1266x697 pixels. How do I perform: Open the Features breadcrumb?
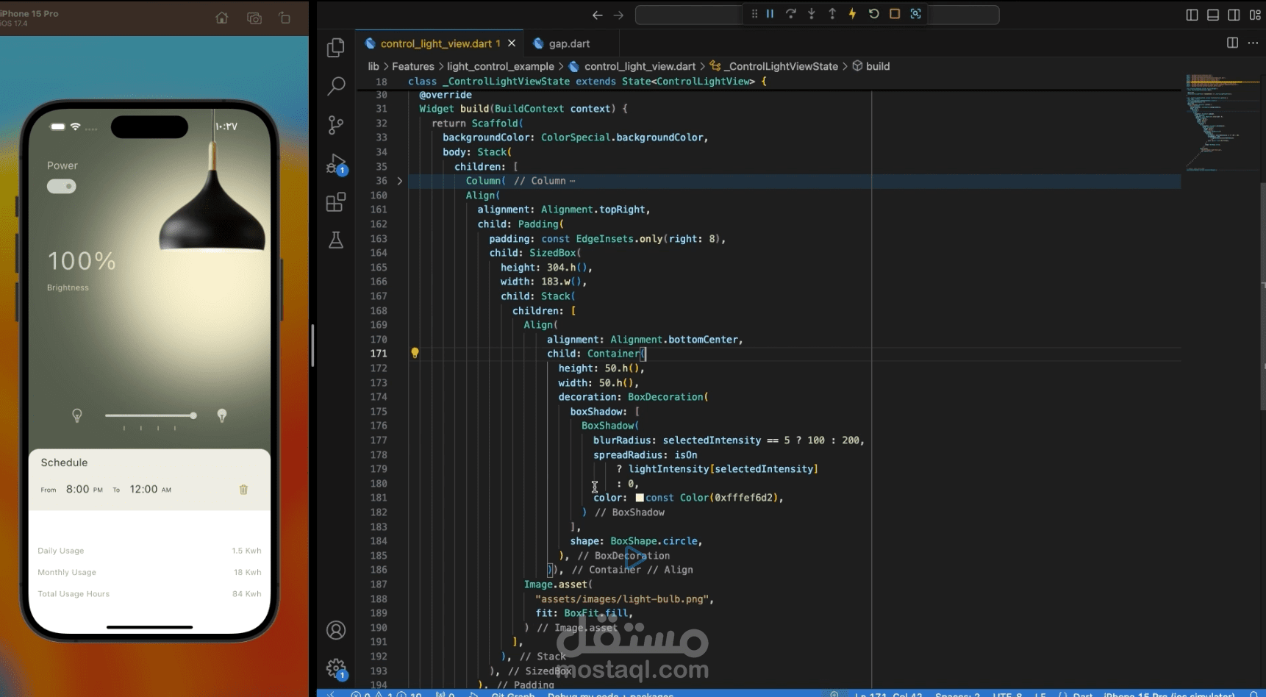(x=413, y=66)
